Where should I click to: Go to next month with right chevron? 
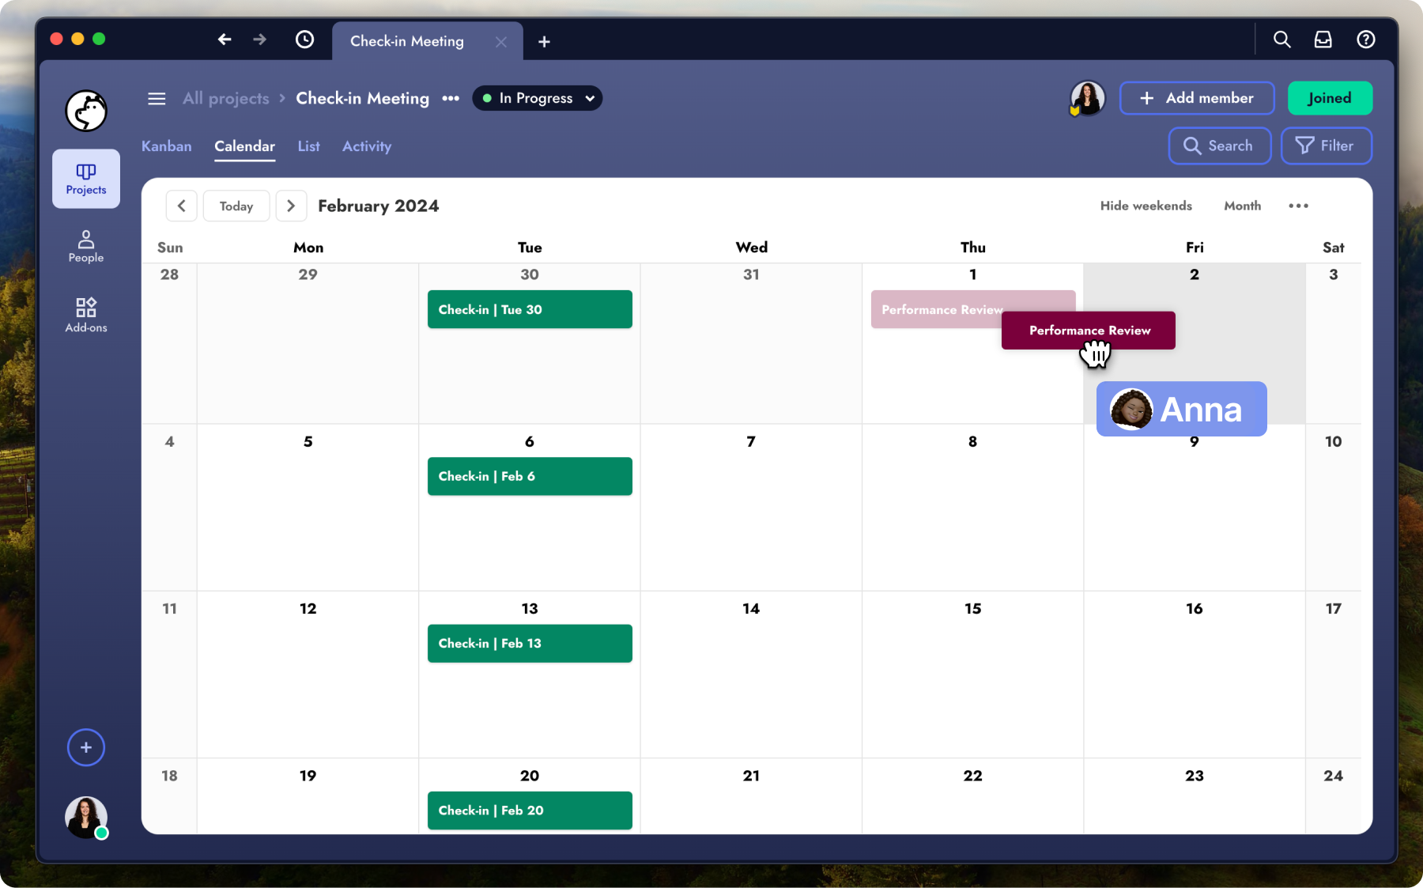pos(291,206)
